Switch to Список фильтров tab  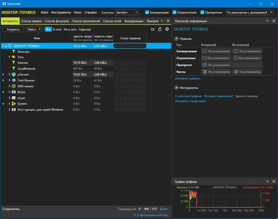pos(57,21)
